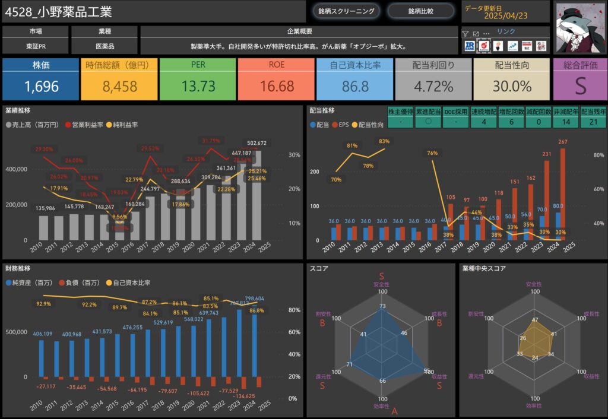
Task: Click the 成長性 axis label on スコア radar
Action: click(x=439, y=314)
